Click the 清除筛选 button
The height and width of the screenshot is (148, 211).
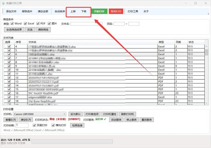tap(43, 30)
